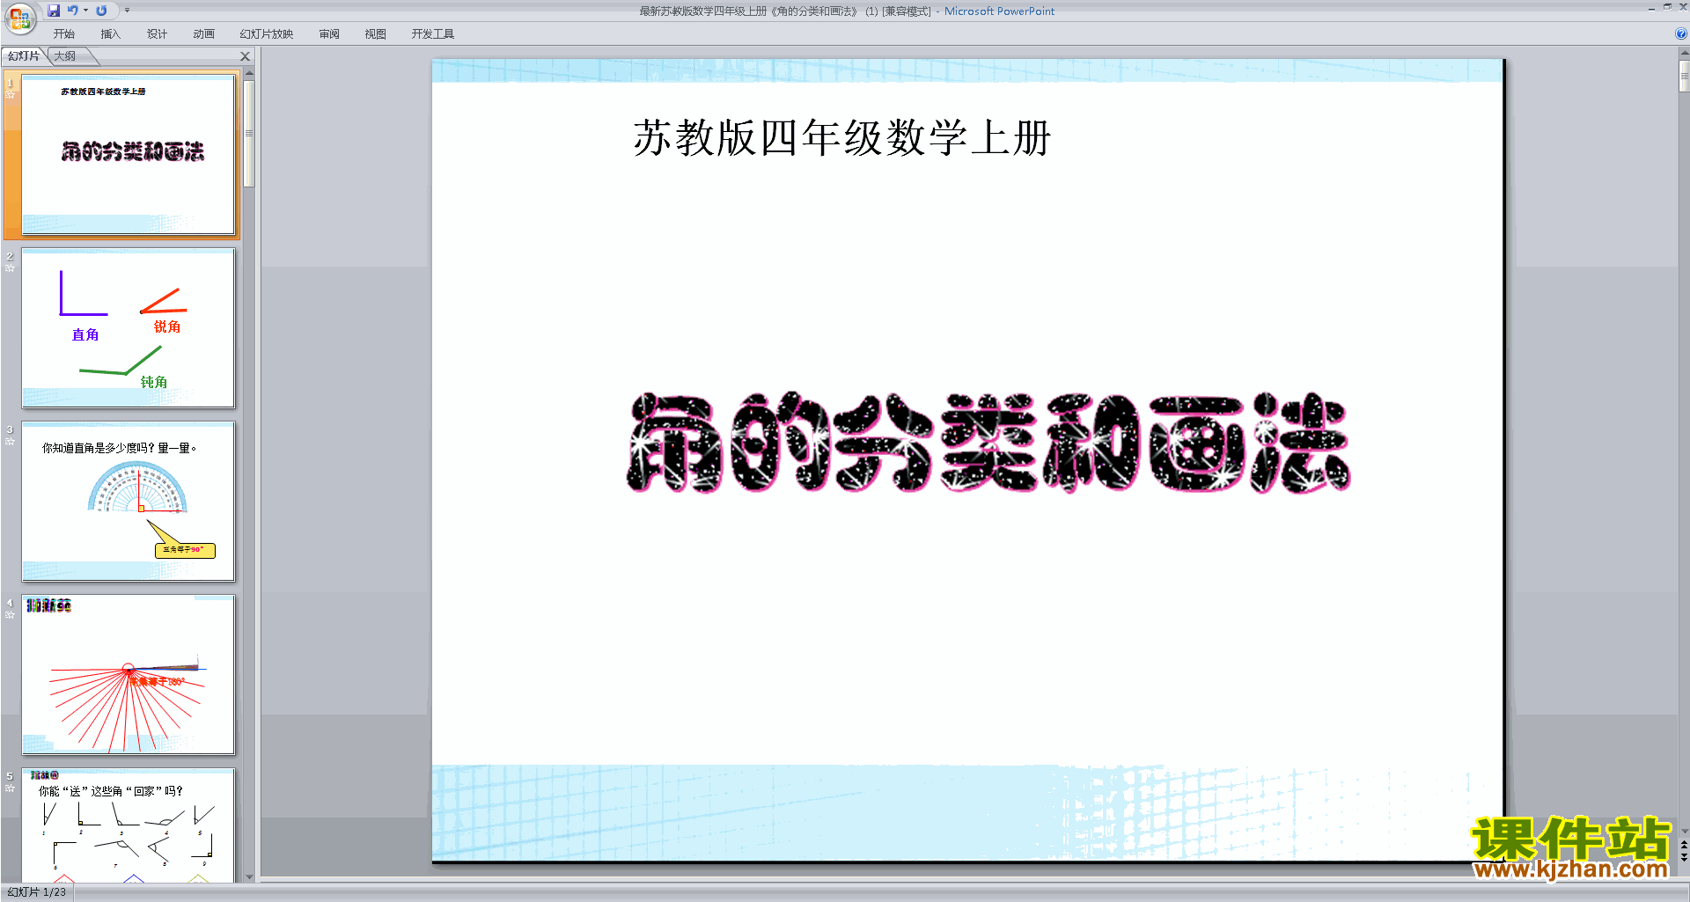Open the 插入 ribbon tab
This screenshot has height=902, width=1690.
tap(110, 34)
